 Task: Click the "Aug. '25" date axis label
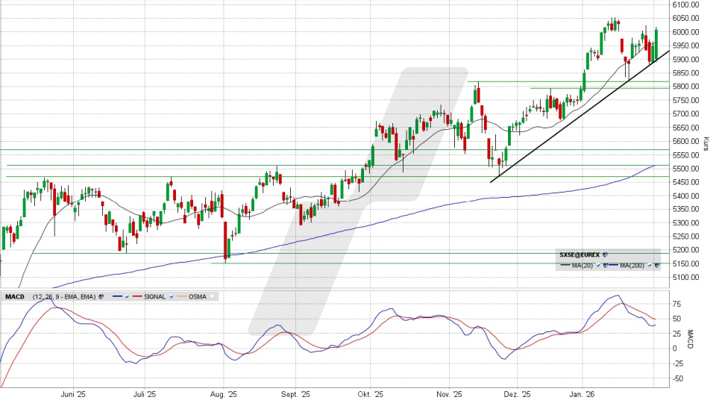click(223, 393)
